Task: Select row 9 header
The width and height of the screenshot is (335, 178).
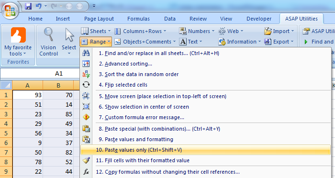Action: point(6,171)
